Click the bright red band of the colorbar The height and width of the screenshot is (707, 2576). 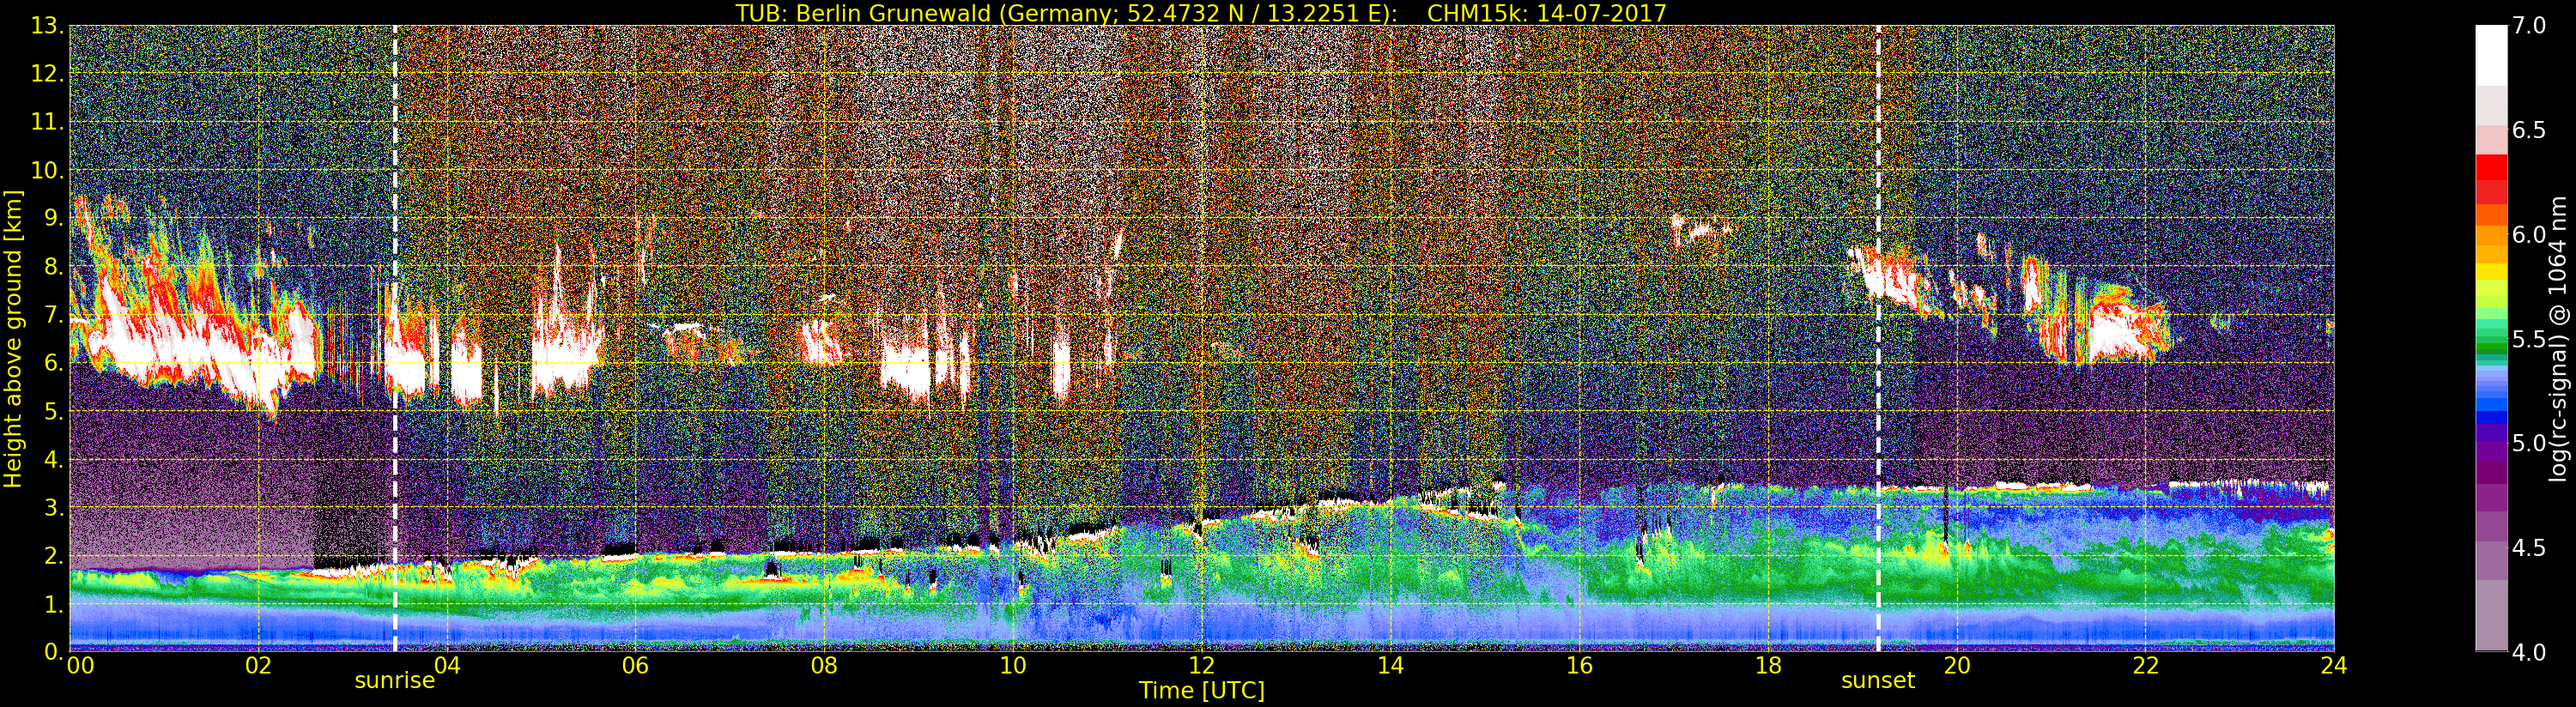pyautogui.click(x=2491, y=168)
